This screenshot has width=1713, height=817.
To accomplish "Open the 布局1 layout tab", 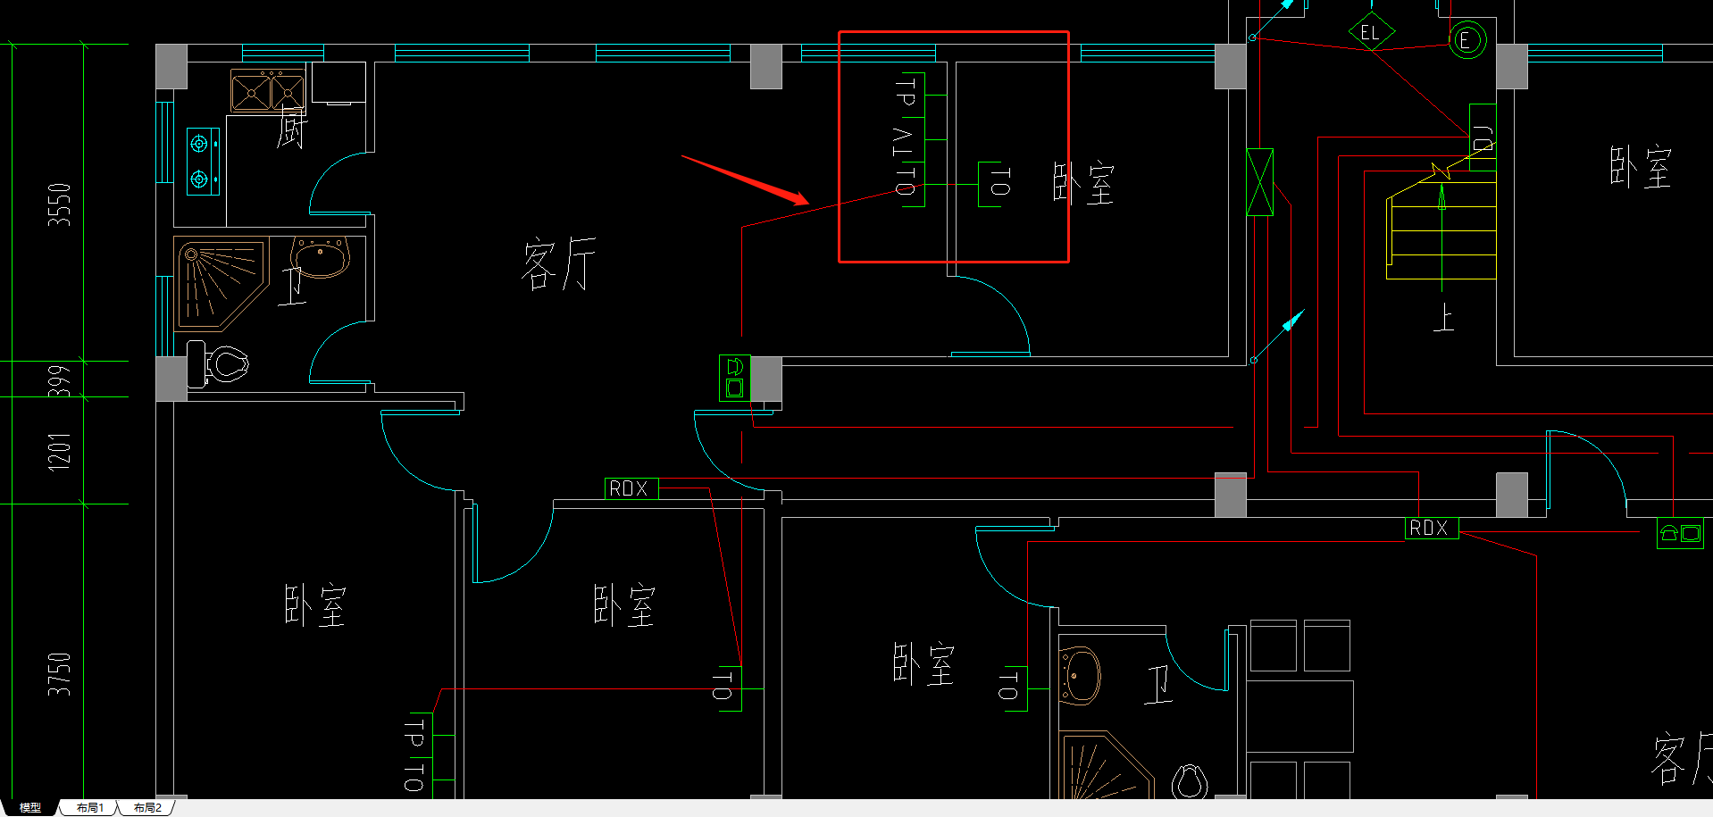I will (x=89, y=807).
